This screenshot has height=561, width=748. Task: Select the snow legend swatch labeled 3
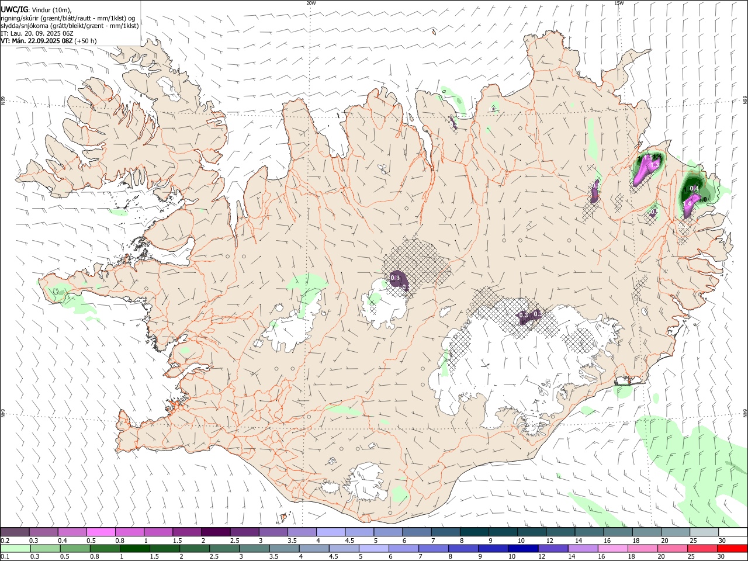273,532
